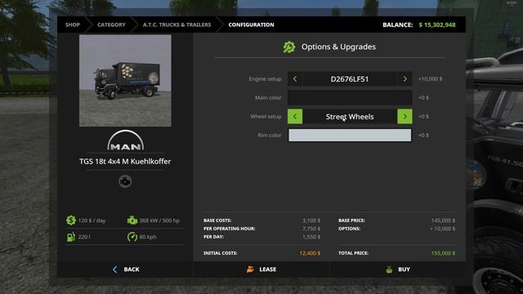Click the LEASE button

(261, 269)
